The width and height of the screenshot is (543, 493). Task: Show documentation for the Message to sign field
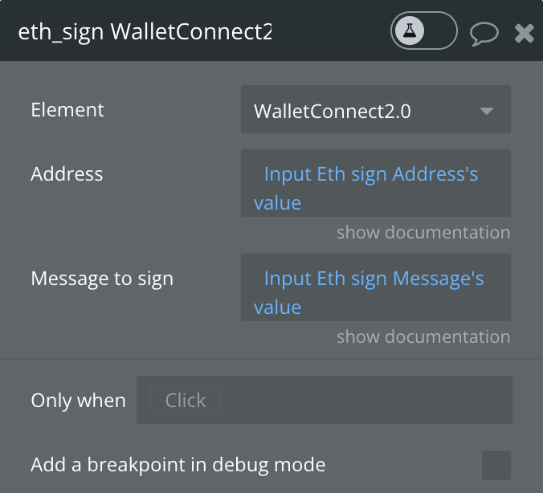(x=423, y=336)
